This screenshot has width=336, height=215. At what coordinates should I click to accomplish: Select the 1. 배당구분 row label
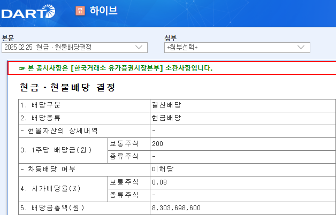click(41, 105)
